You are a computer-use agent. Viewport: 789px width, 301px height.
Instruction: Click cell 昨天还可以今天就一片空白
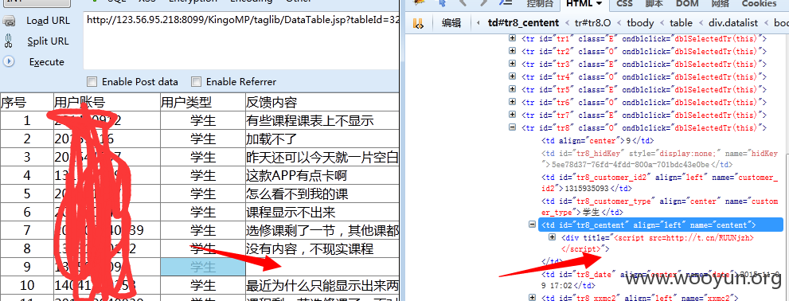pyautogui.click(x=322, y=158)
